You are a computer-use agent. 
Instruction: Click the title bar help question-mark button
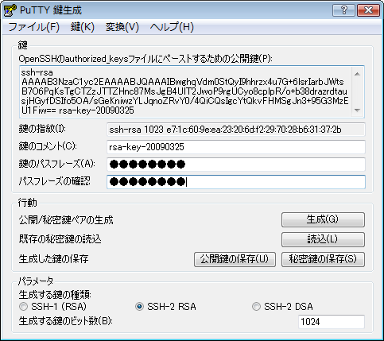click(343, 10)
